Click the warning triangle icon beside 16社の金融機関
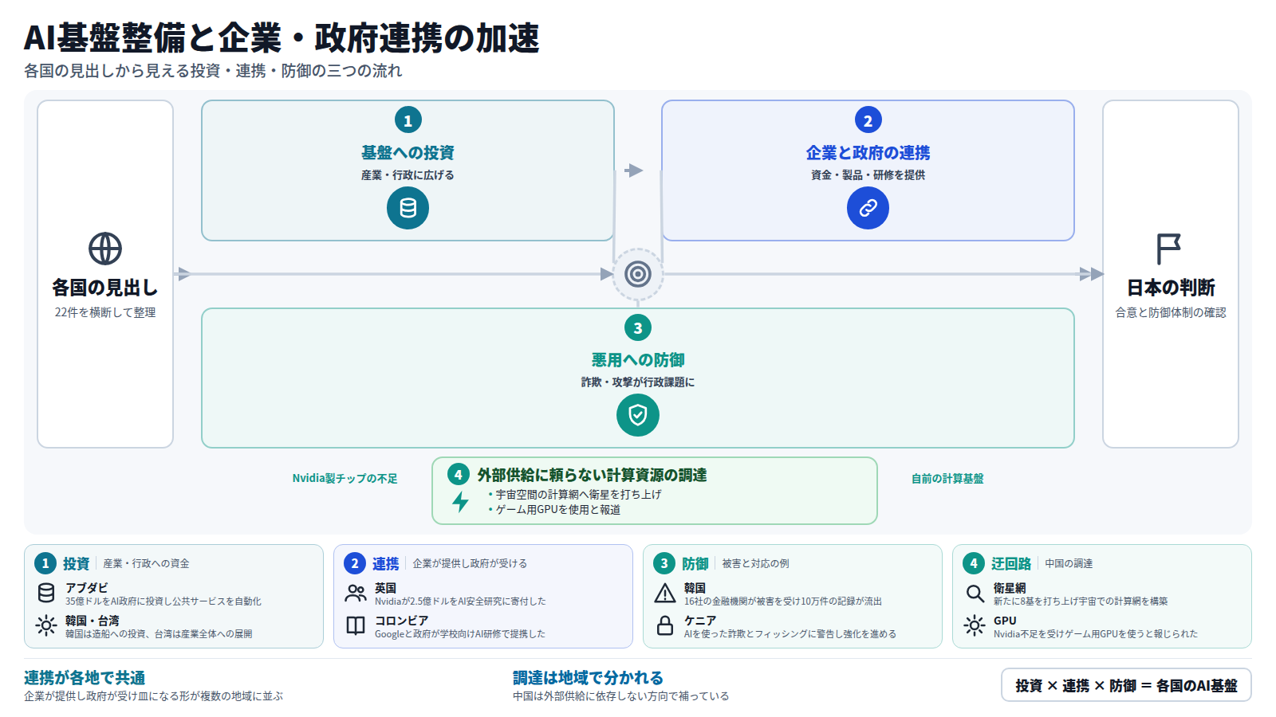1276x717 pixels. click(665, 593)
